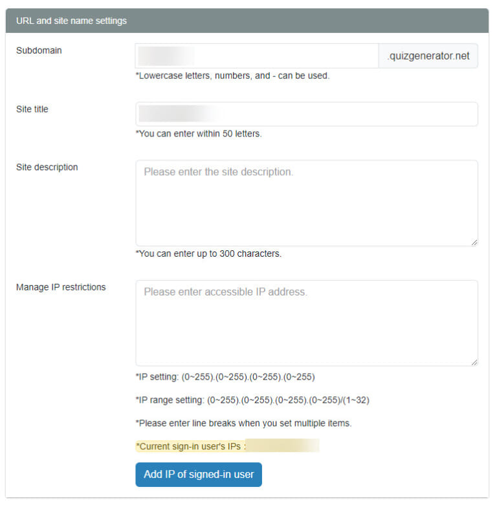Click the IP setting format hint

click(225, 377)
